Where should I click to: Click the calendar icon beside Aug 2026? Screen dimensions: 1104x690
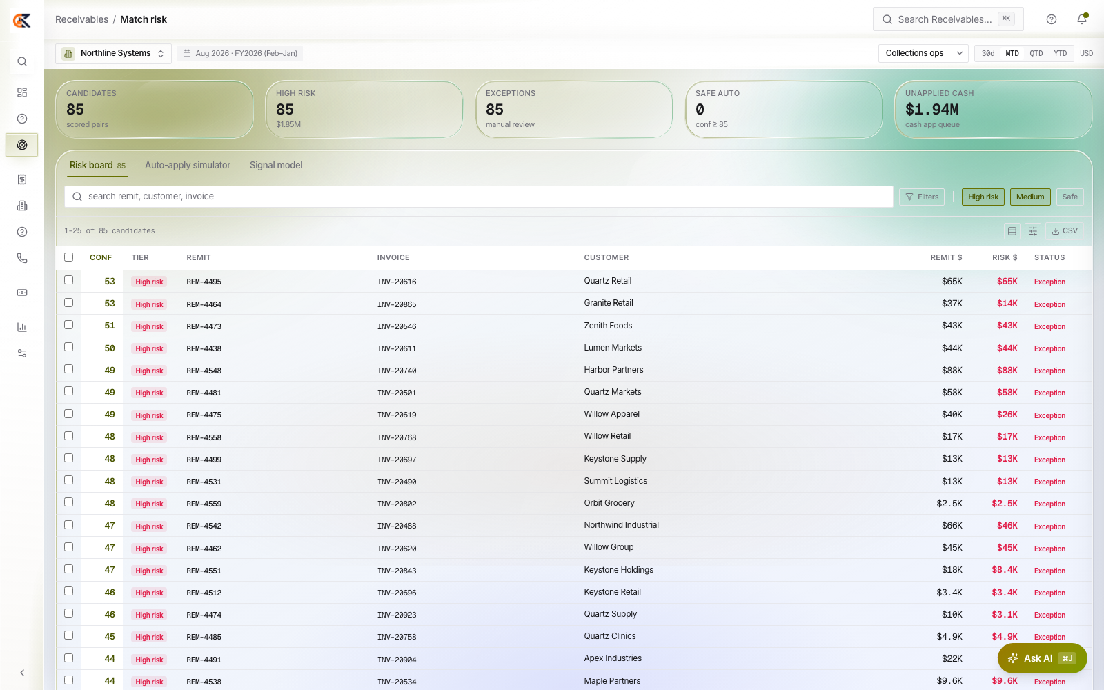coord(187,53)
